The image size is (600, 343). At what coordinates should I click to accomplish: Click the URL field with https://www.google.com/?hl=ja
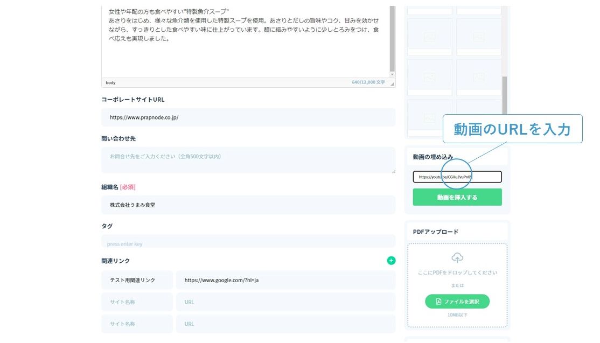point(285,280)
